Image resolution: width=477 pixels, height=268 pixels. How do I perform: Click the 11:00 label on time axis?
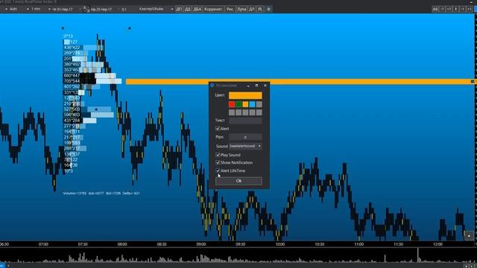pyautogui.click(x=359, y=244)
